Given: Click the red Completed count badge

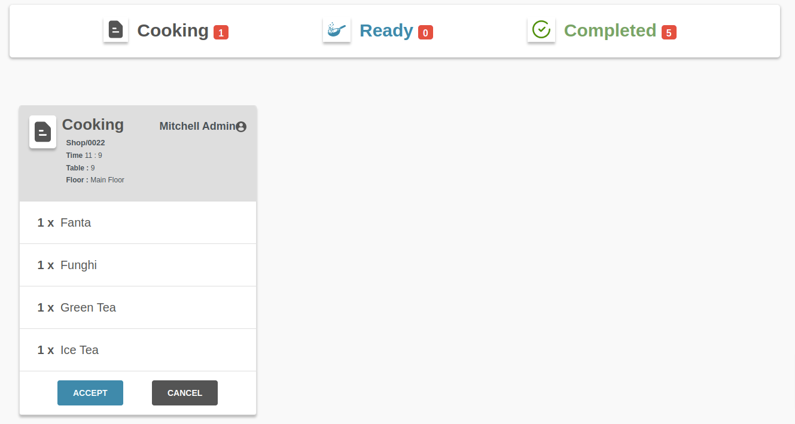Looking at the screenshot, I should pyautogui.click(x=669, y=32).
